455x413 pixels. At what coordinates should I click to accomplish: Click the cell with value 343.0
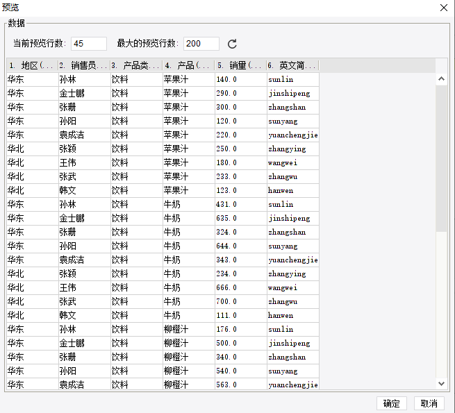(x=241, y=260)
